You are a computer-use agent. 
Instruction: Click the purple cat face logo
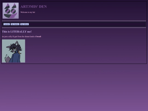click(x=11, y=11)
